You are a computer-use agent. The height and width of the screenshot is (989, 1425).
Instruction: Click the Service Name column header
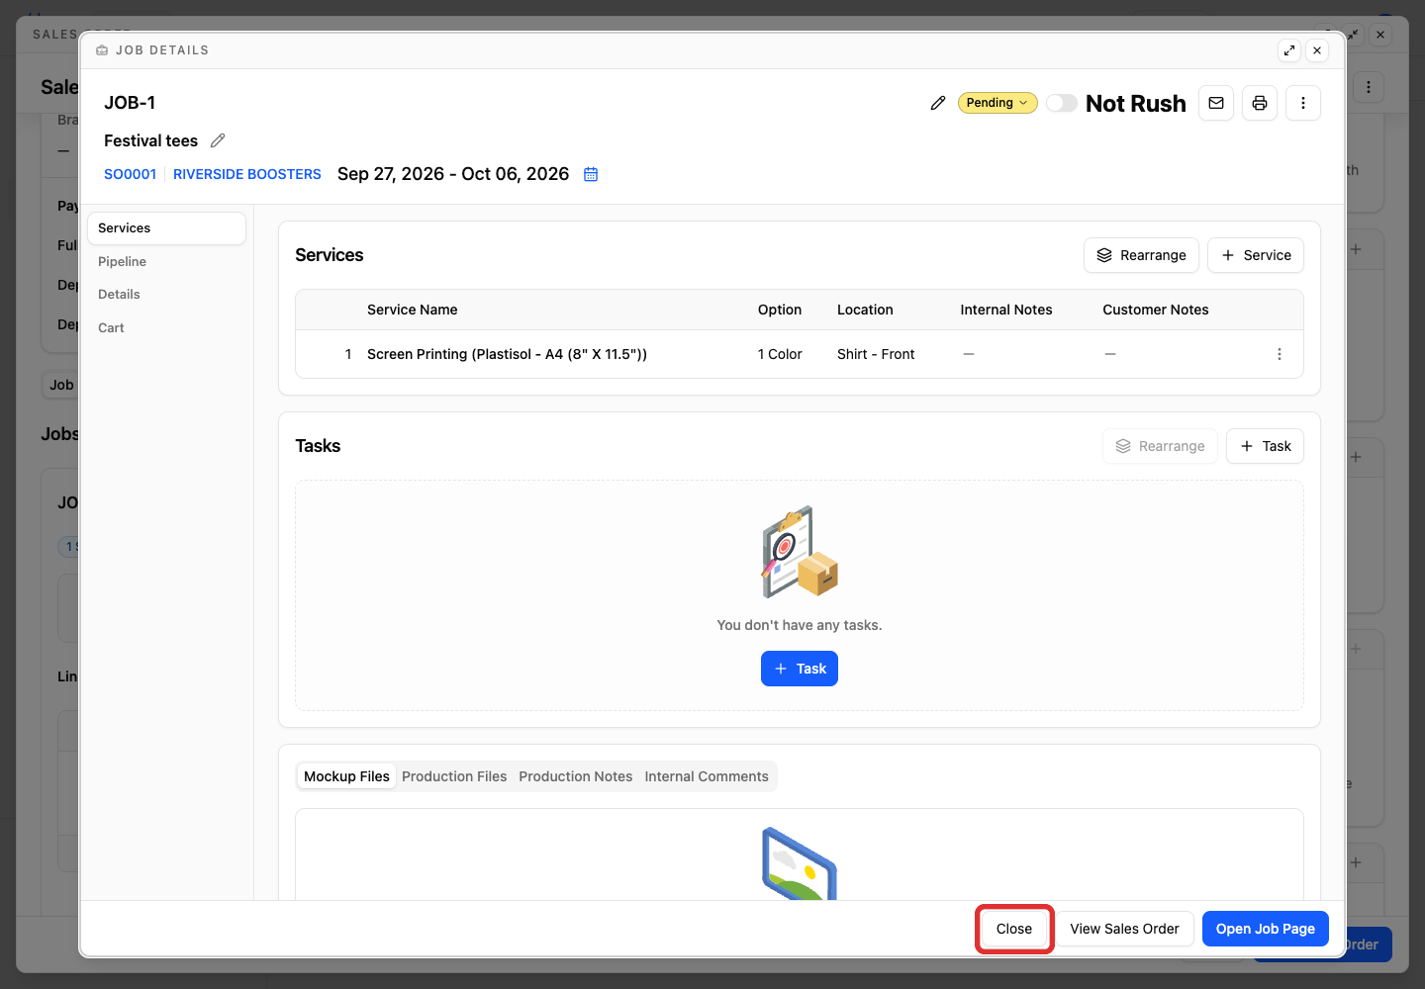413,310
